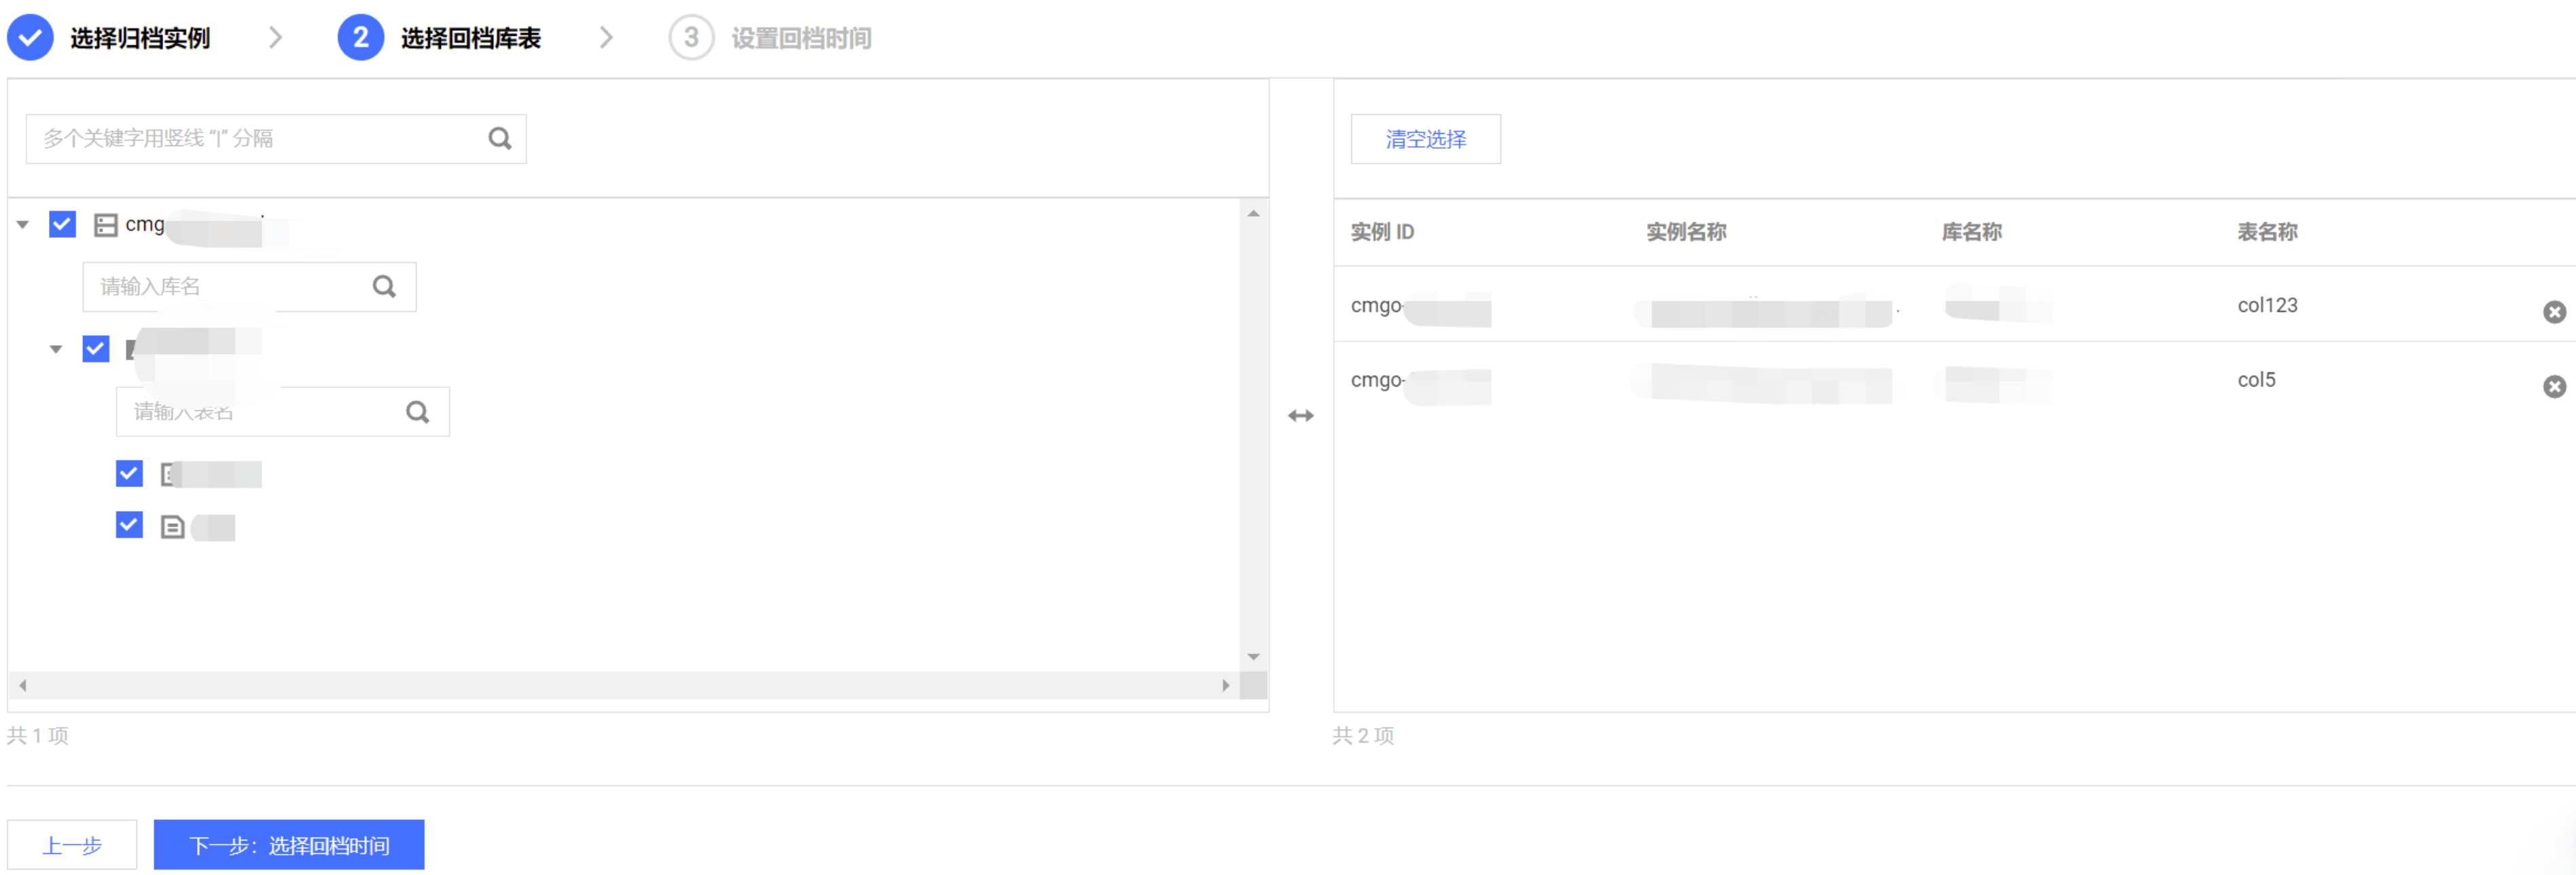
Task: Click search icon in table name field
Action: click(417, 412)
